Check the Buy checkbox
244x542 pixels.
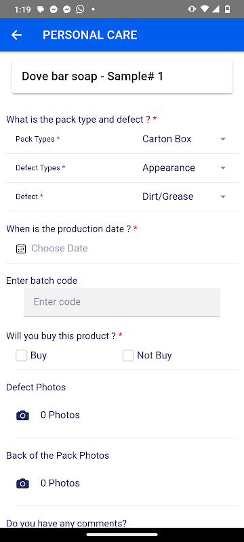pyautogui.click(x=22, y=355)
